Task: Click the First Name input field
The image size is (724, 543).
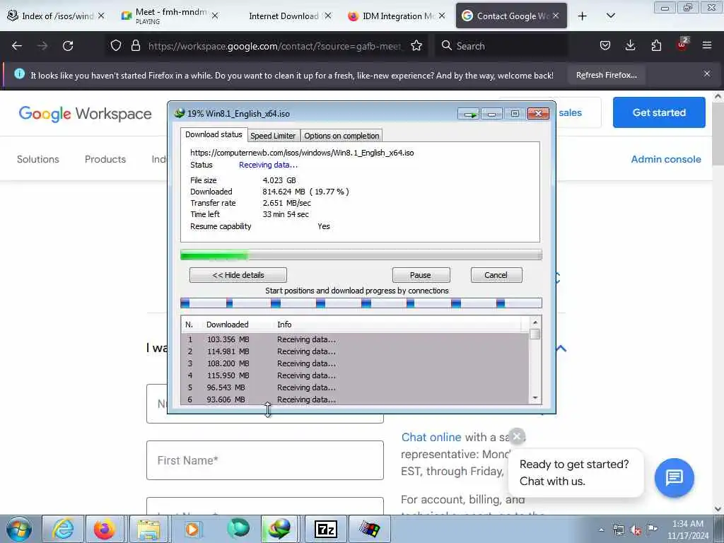Action: [x=265, y=460]
